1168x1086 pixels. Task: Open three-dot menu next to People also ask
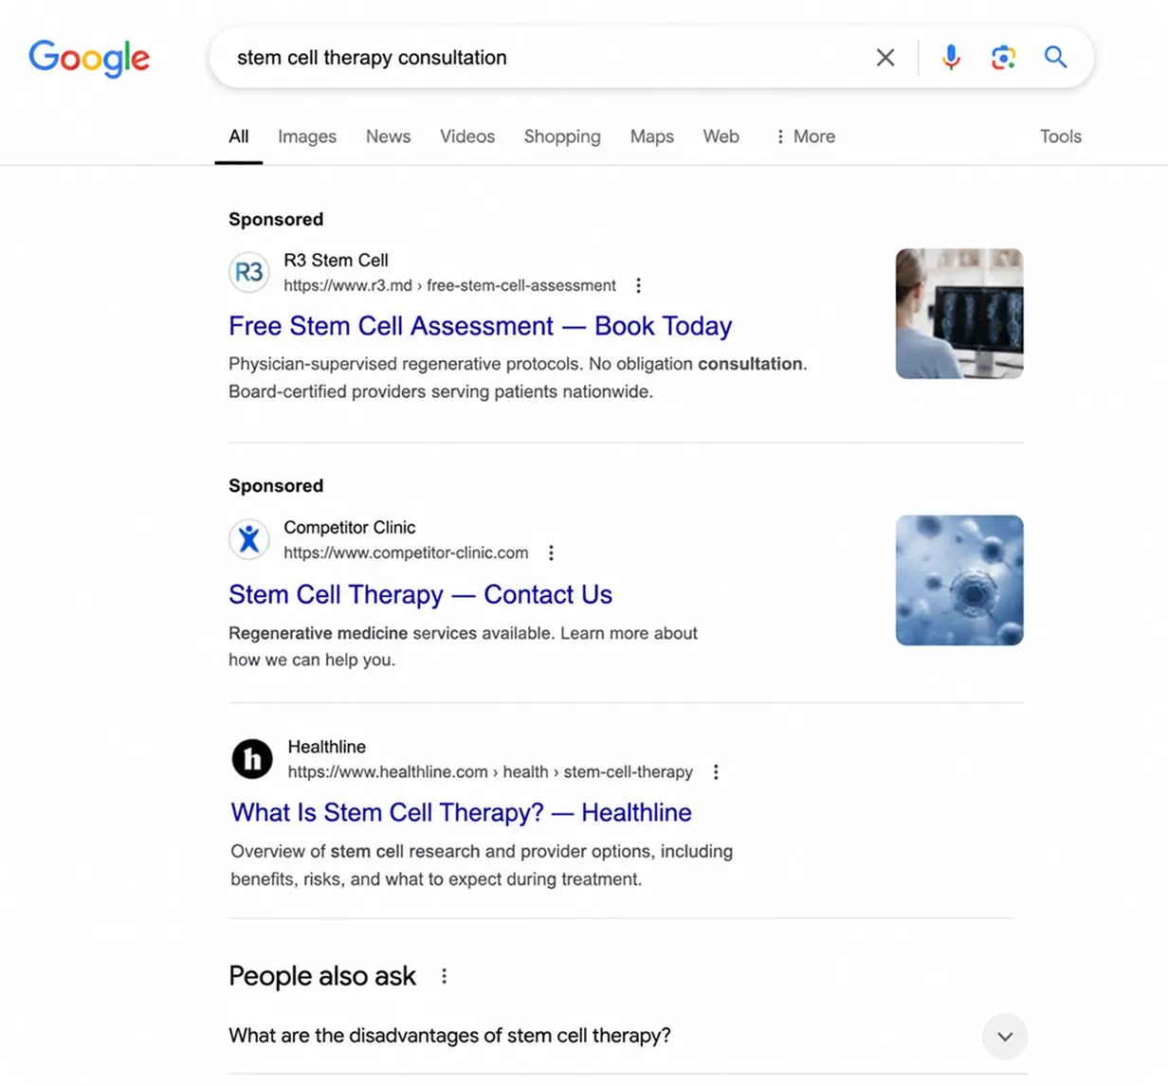[444, 976]
